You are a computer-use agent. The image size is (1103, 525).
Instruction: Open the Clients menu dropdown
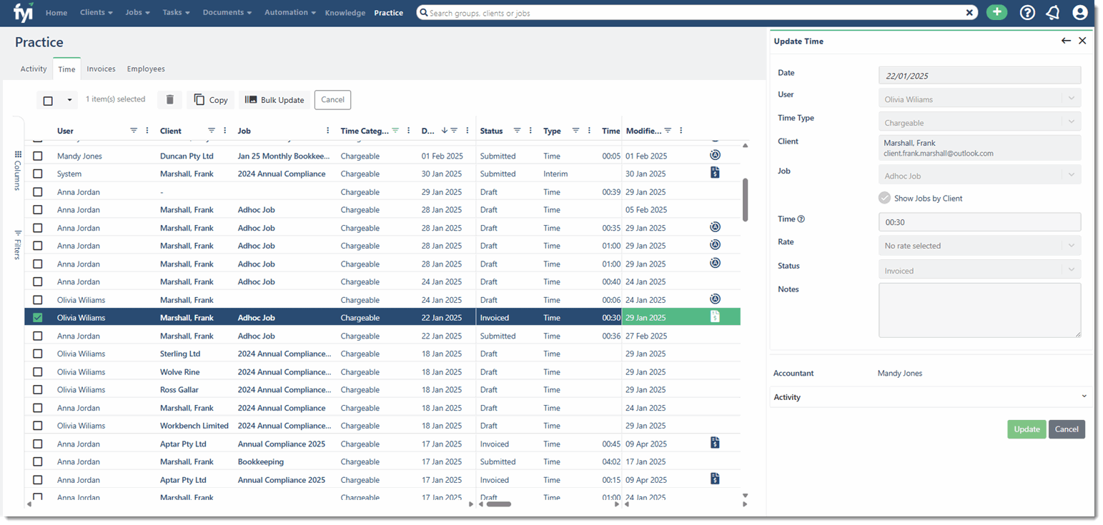[97, 13]
